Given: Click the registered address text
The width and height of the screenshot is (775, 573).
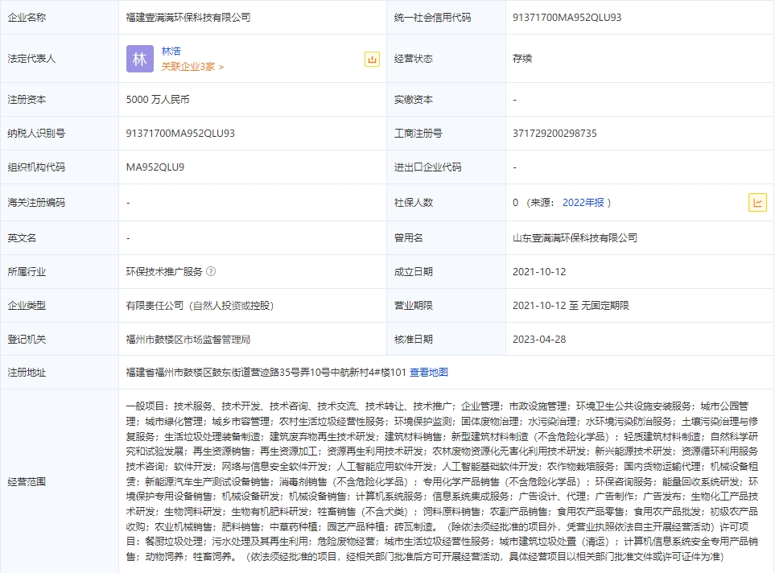Looking at the screenshot, I should click(x=266, y=373).
